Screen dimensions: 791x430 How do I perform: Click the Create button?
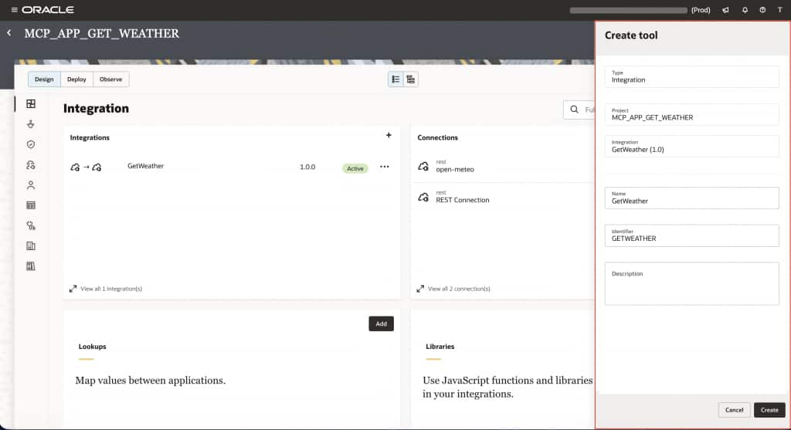coord(769,410)
